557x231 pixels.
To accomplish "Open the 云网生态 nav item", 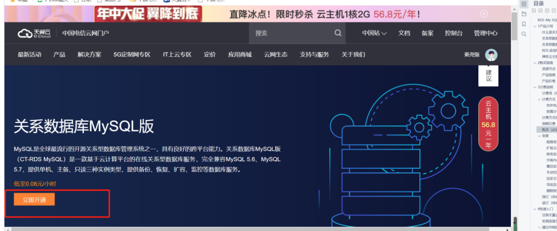I will point(275,55).
